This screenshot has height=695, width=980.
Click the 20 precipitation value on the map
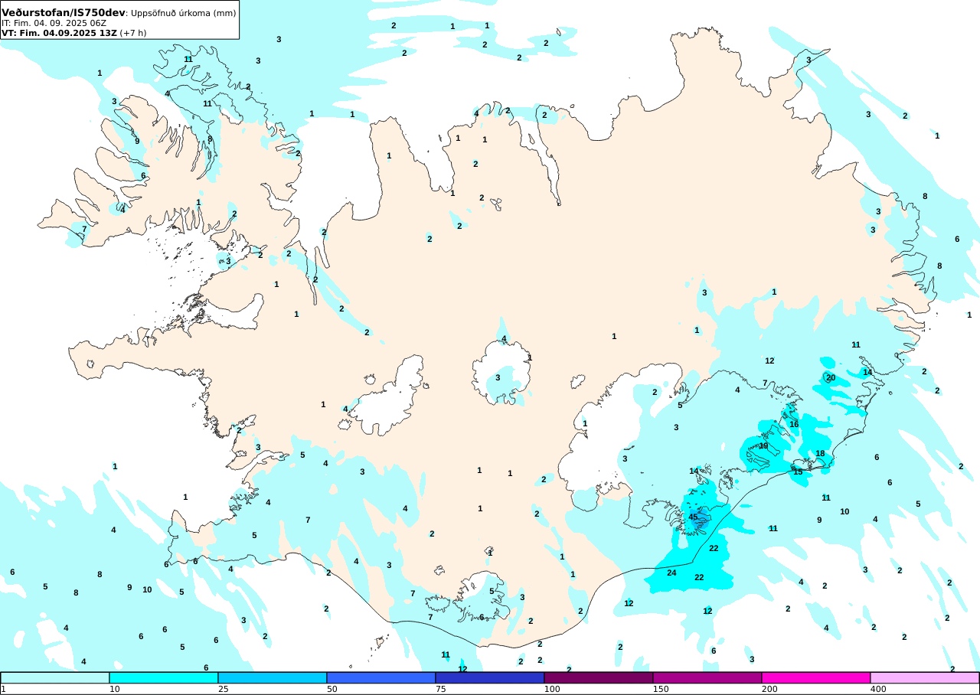coord(831,377)
